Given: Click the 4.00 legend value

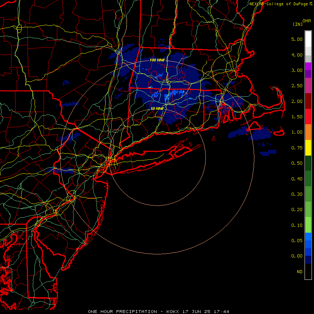Looking at the screenshot, I should (297, 55).
